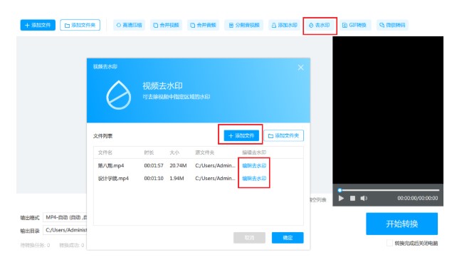Click the black video preview area
This screenshot has width=452, height=267.
[388, 110]
